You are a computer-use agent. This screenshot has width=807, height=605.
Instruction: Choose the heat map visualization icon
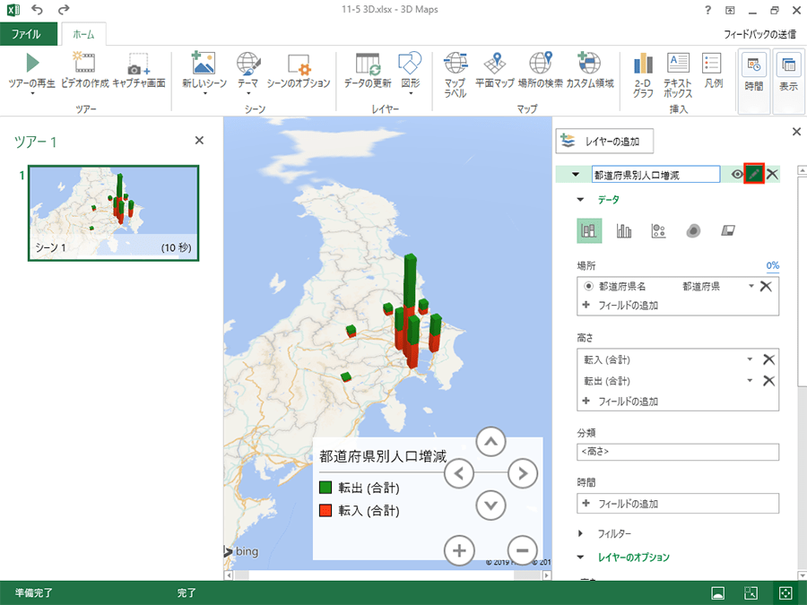tap(693, 231)
